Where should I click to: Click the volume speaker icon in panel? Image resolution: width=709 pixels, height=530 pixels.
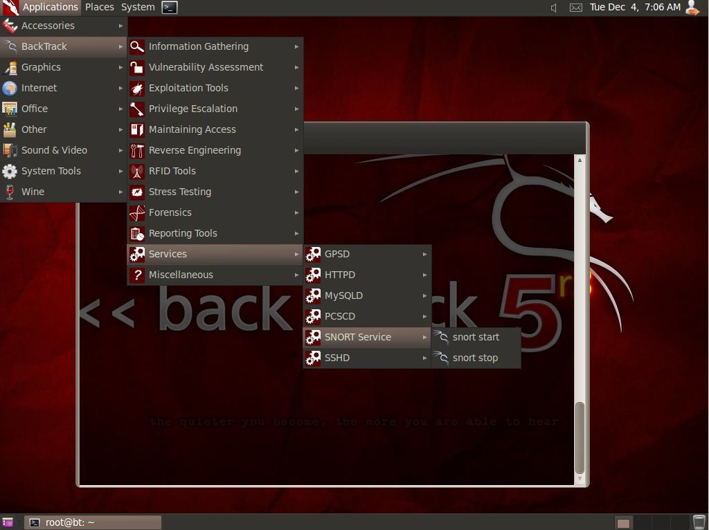point(553,8)
